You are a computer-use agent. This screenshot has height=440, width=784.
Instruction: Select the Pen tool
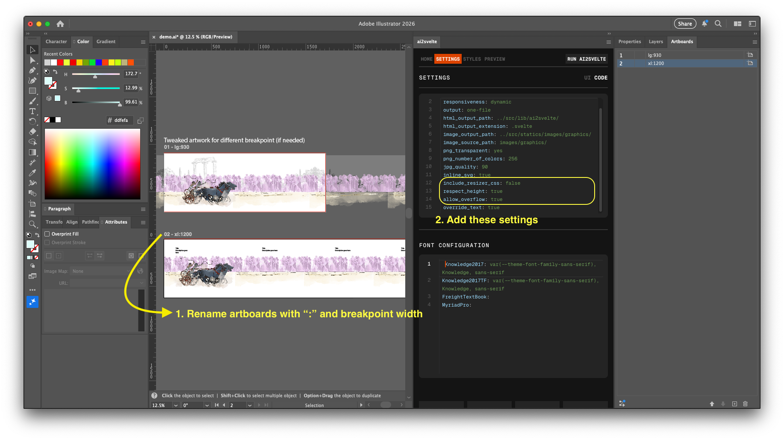tap(32, 70)
